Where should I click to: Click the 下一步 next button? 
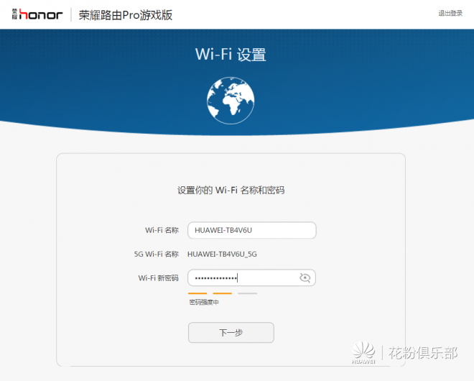coord(231,333)
